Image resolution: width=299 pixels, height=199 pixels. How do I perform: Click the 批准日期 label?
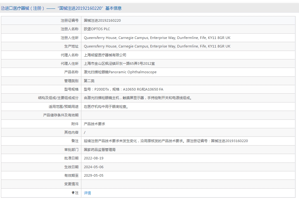pos(71,158)
